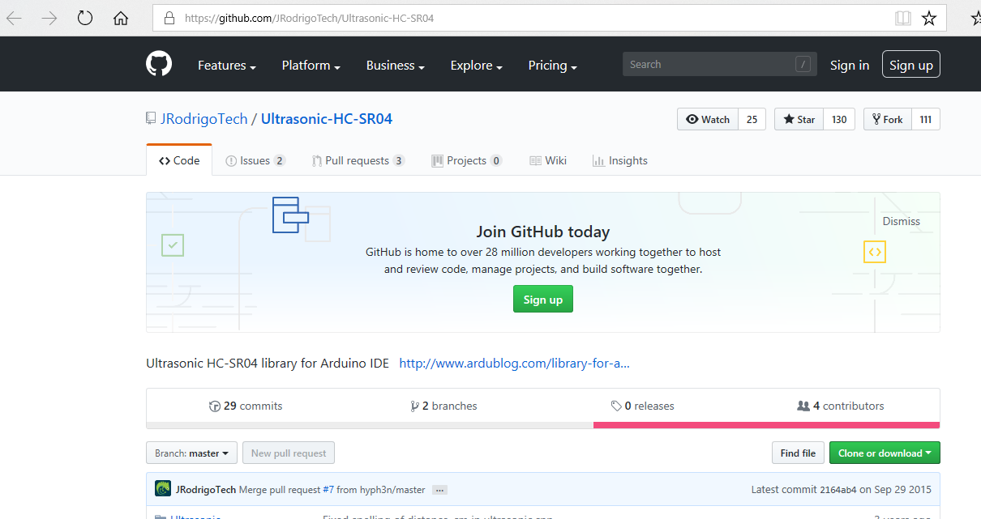981x519 pixels.
Task: Switch to the Issues tab
Action: point(255,160)
